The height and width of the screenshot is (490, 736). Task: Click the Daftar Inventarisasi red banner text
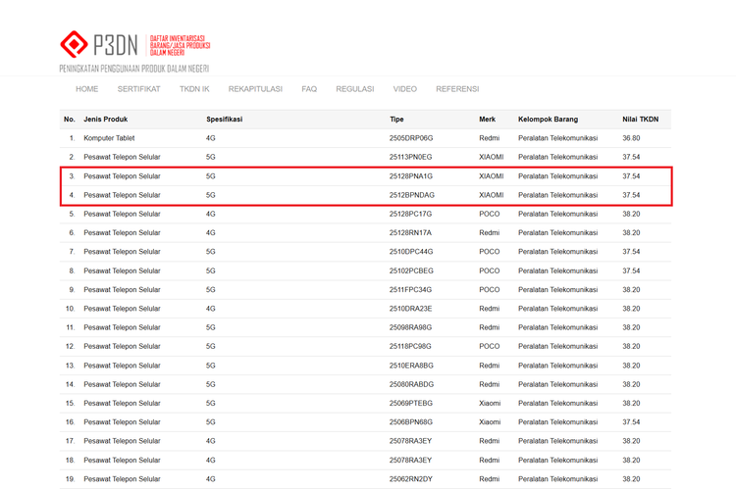point(180,45)
